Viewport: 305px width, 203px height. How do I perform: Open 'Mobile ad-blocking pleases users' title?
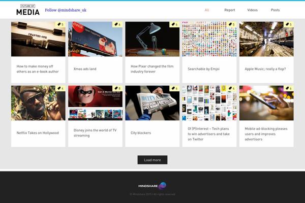pyautogui.click(x=266, y=134)
